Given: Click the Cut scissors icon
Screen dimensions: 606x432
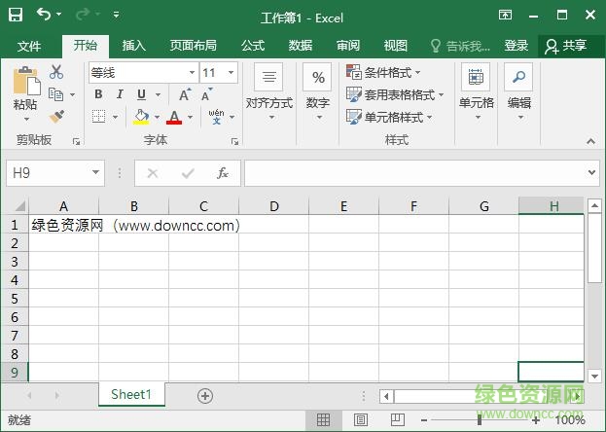Looking at the screenshot, I should coord(56,72).
